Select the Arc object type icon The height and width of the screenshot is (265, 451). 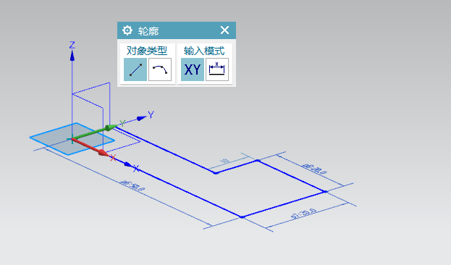coord(160,70)
